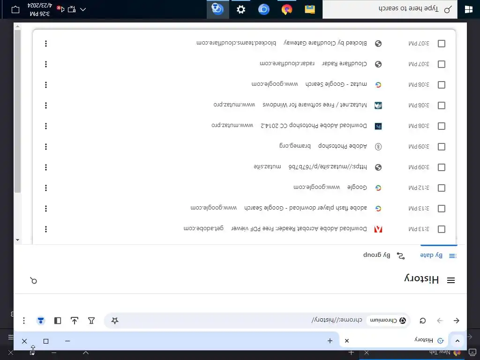Switch to the By date tab
Image resolution: width=480 pixels, height=360 pixels.
coord(439,255)
